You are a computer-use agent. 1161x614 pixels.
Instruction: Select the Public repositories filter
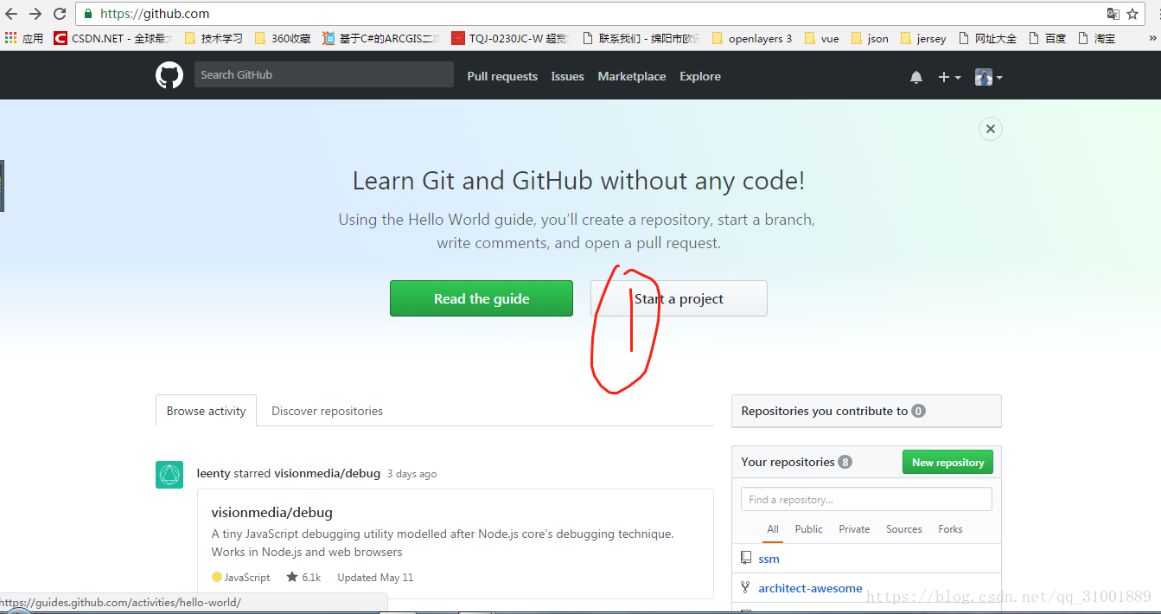point(809,529)
